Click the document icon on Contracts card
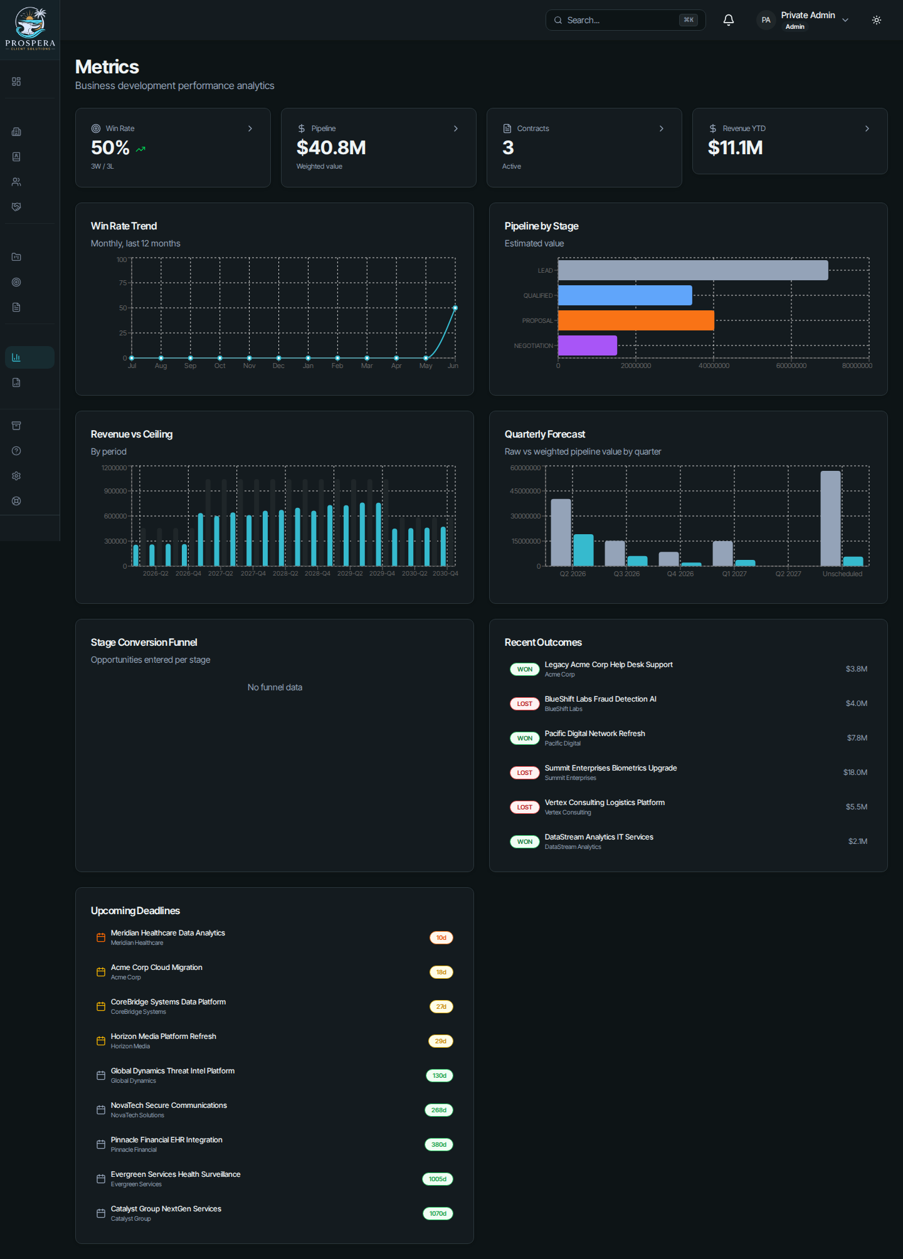Image resolution: width=903 pixels, height=1259 pixels. click(x=507, y=129)
